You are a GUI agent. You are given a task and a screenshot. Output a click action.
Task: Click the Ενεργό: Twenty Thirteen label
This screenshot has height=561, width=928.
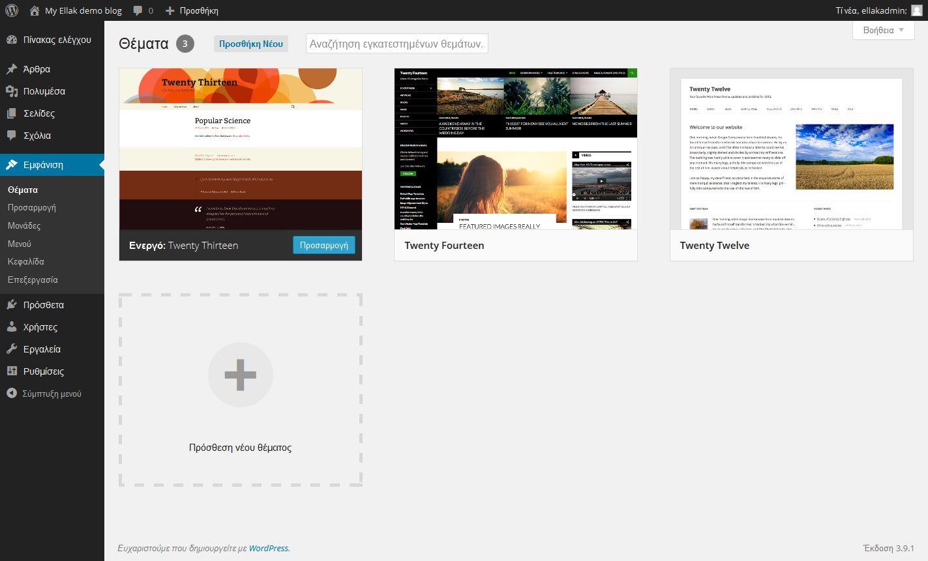[183, 246]
